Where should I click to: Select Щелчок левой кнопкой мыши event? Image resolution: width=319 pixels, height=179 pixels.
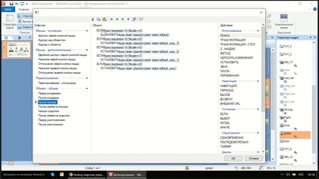tap(57, 36)
